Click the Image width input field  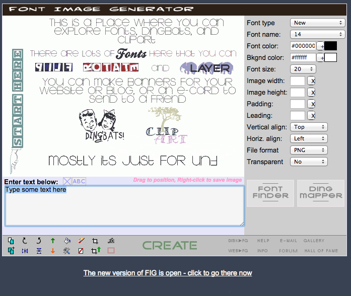click(x=298, y=81)
